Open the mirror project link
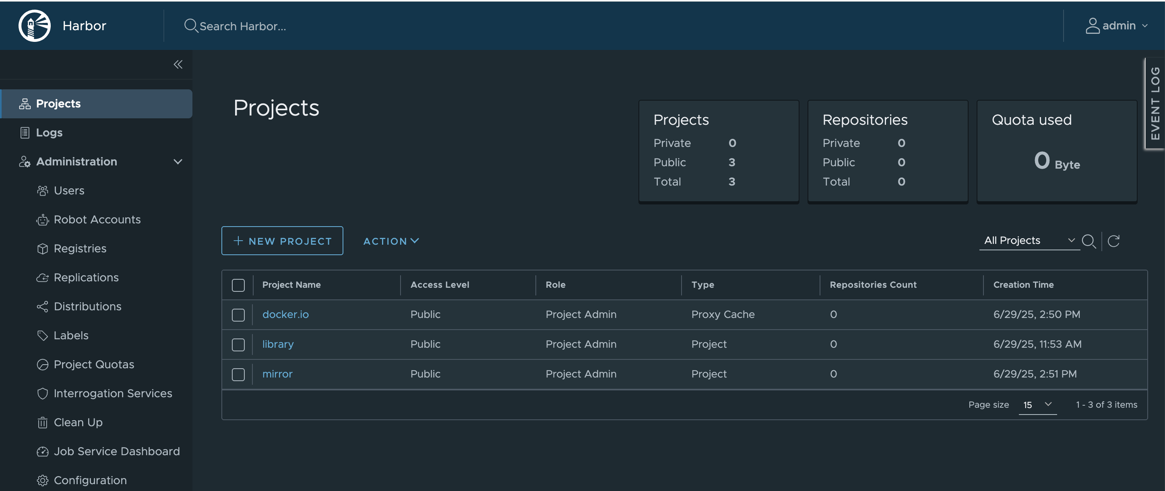The height and width of the screenshot is (491, 1165). [x=277, y=374]
